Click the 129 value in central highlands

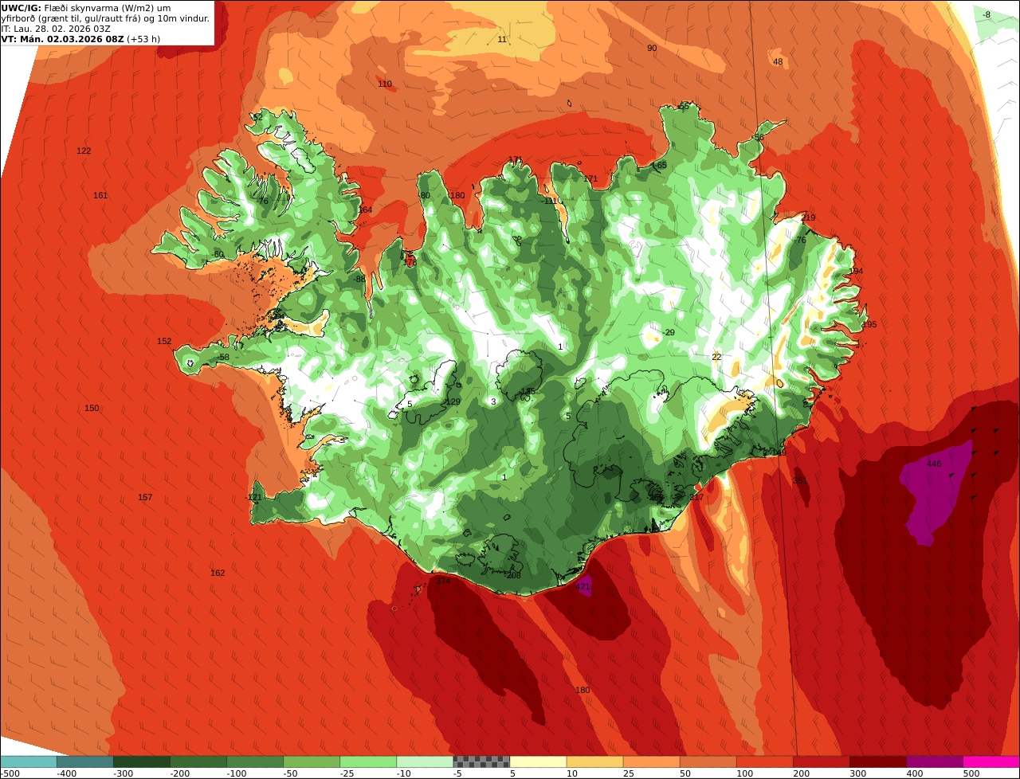(453, 401)
